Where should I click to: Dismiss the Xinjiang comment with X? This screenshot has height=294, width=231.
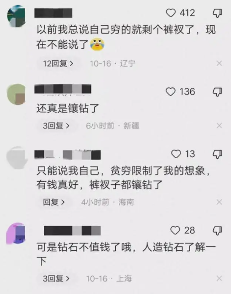219,126
